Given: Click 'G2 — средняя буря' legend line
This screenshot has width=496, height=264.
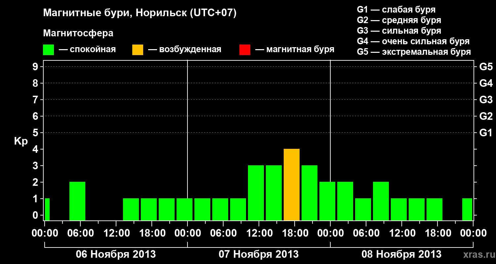Looking at the screenshot, I should click(399, 20).
